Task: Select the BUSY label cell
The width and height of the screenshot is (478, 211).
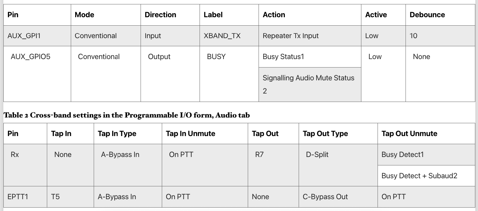Action: pyautogui.click(x=229, y=74)
